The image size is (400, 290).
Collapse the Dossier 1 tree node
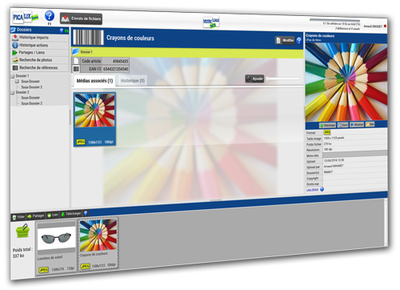pos(13,76)
